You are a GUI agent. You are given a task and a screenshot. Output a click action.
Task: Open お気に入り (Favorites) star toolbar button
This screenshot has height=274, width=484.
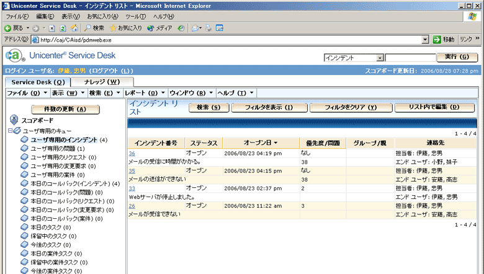125,28
